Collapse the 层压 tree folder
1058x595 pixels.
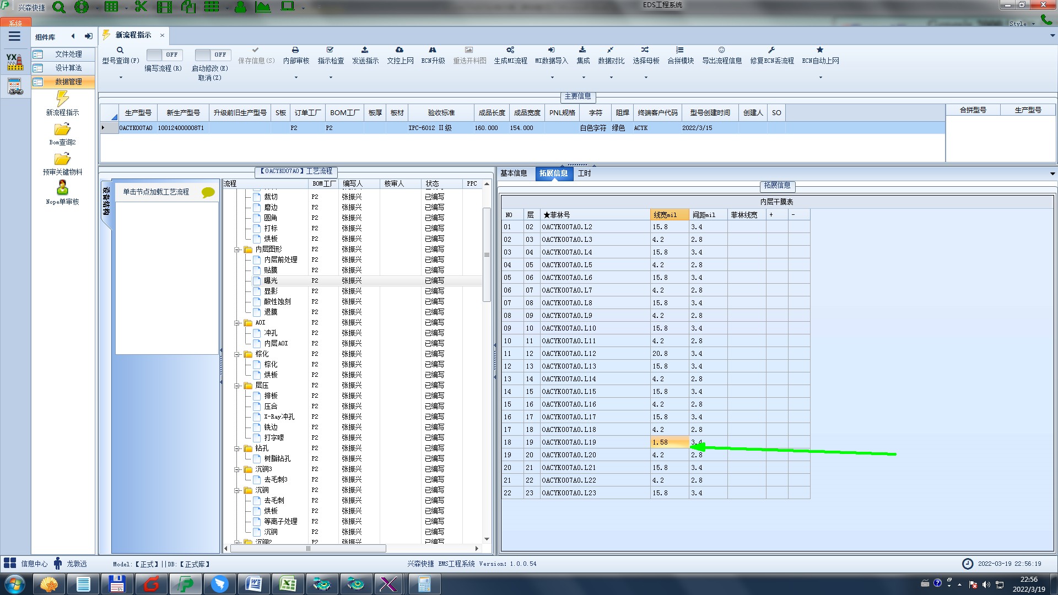pos(237,386)
